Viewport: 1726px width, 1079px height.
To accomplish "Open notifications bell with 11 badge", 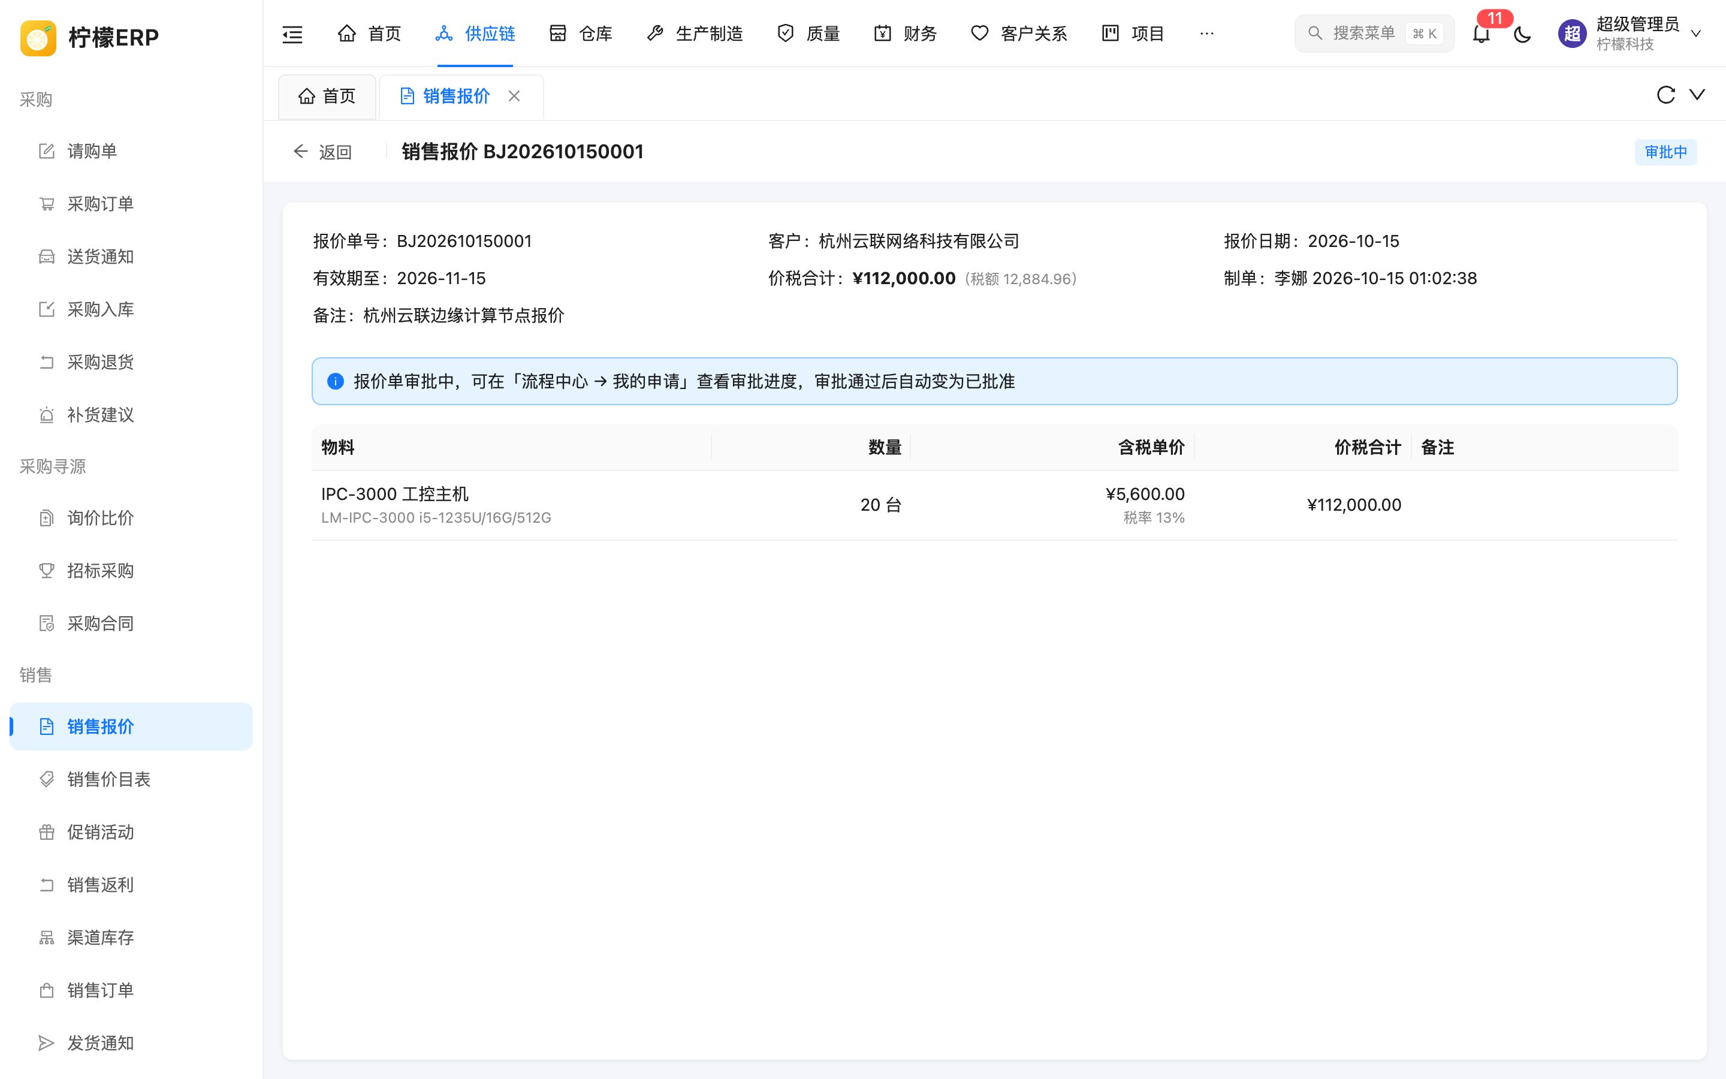I will 1481,34.
